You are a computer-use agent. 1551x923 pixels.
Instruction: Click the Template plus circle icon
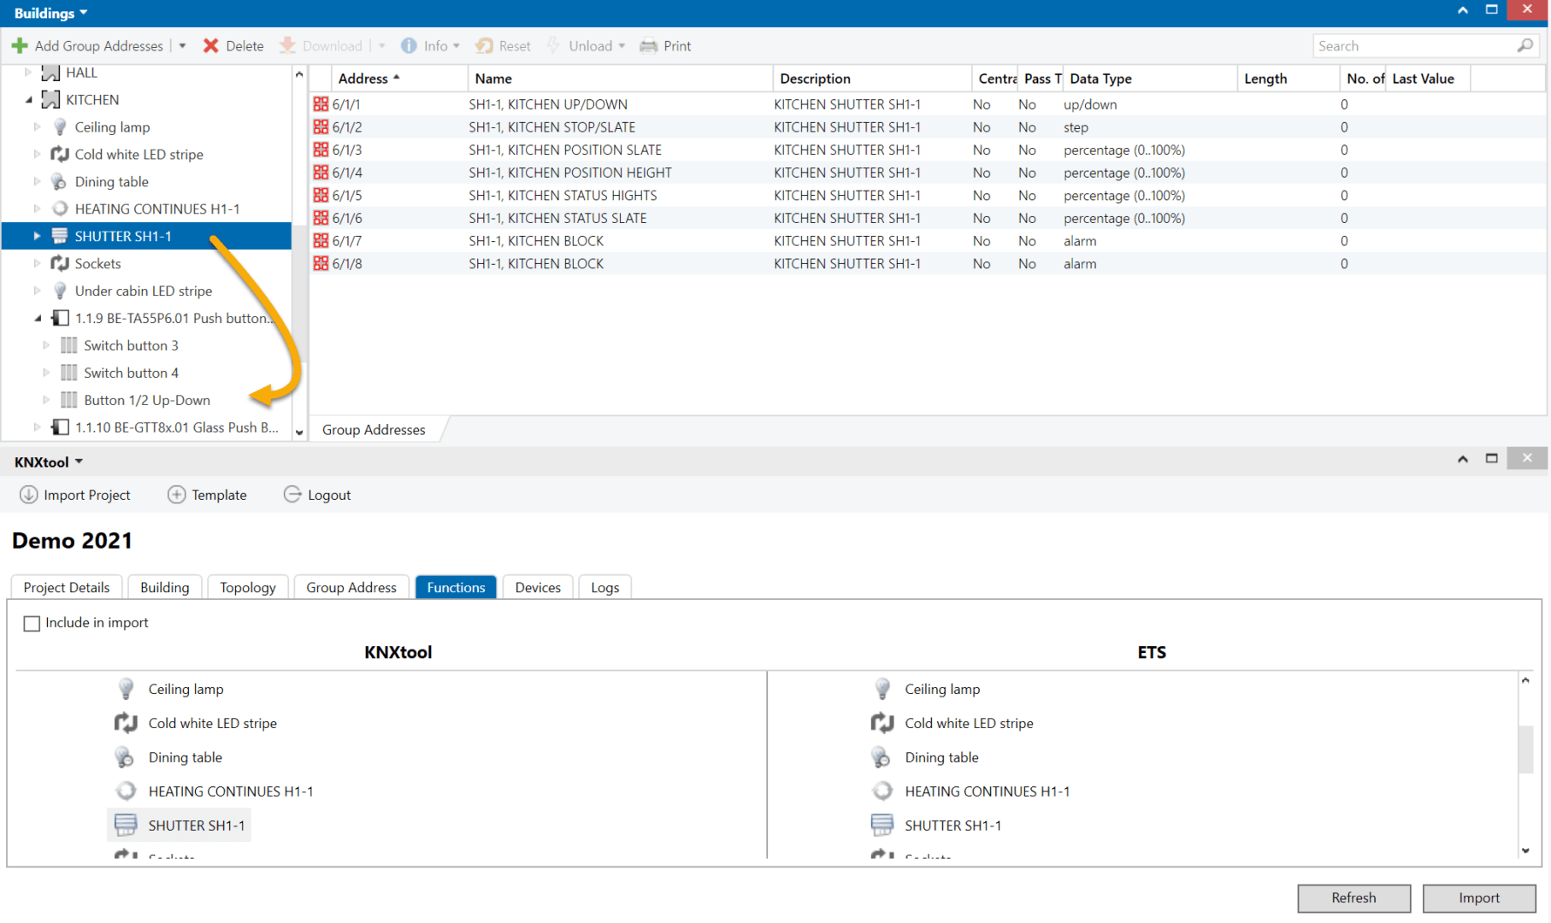(x=176, y=495)
